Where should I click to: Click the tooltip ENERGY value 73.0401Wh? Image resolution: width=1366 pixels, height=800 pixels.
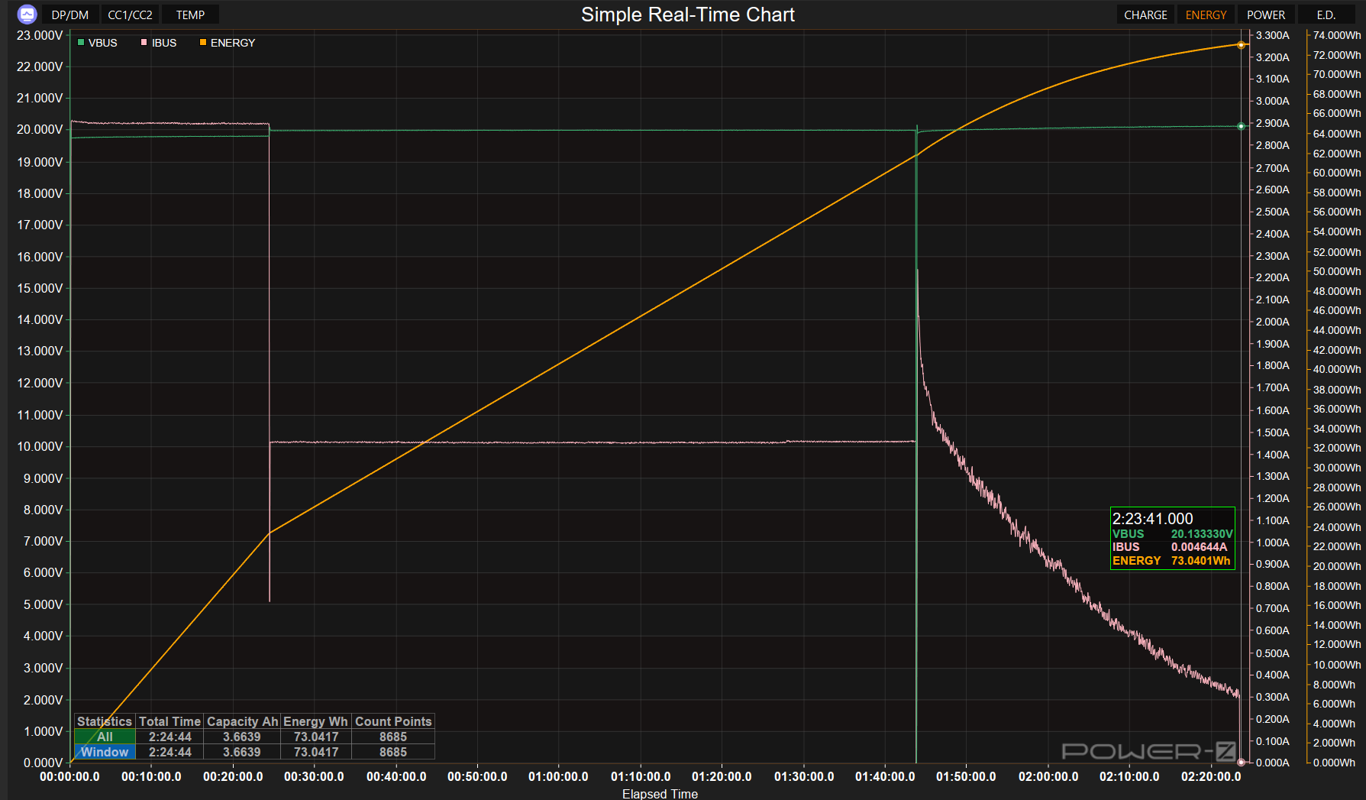(x=1201, y=561)
